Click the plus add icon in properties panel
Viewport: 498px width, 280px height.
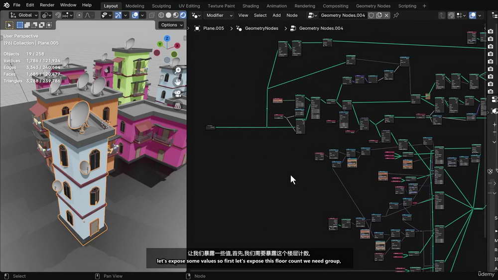pyautogui.click(x=495, y=125)
